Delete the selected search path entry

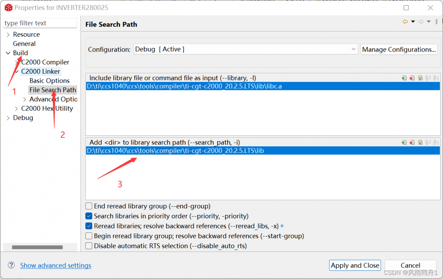coord(412,142)
